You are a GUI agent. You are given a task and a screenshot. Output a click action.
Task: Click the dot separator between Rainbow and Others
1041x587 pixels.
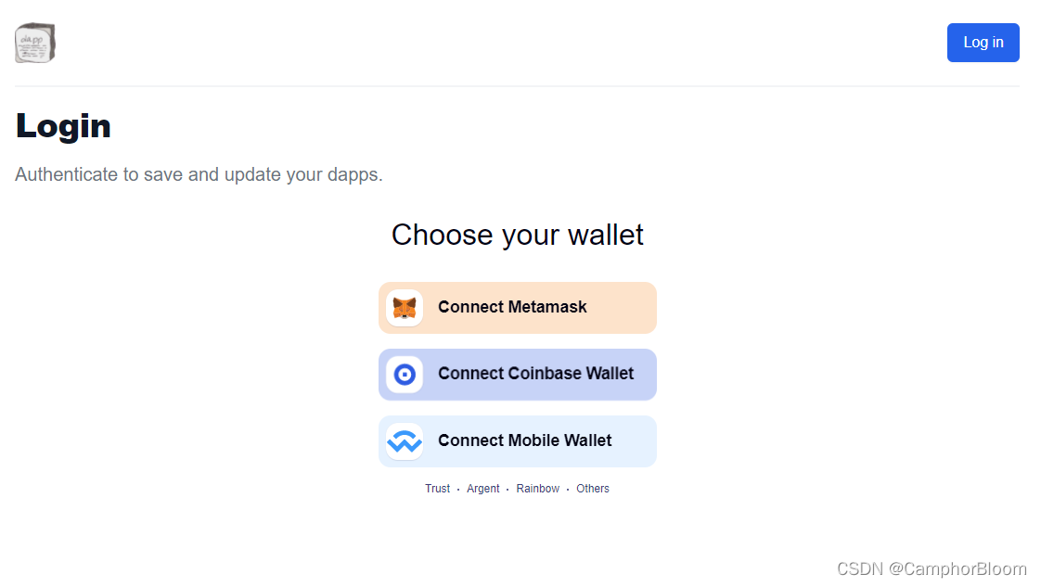point(568,490)
